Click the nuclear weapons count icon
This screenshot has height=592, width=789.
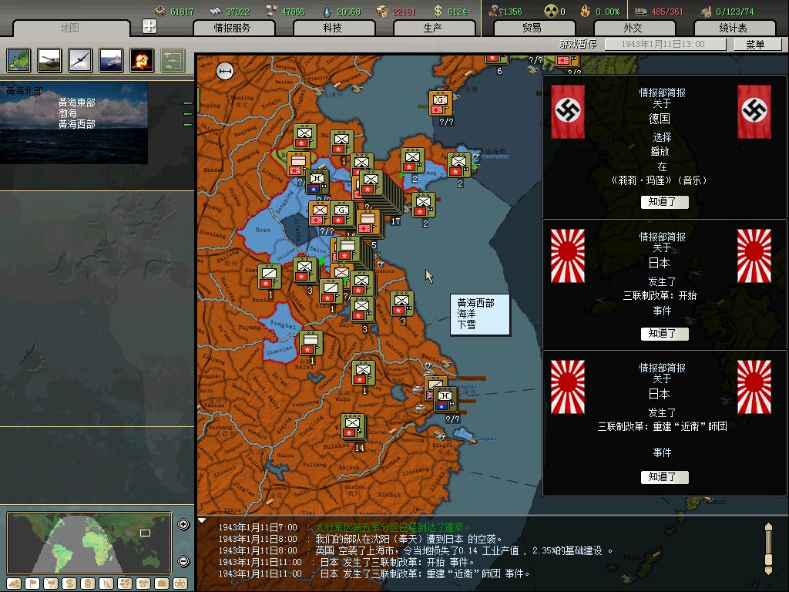pyautogui.click(x=552, y=11)
